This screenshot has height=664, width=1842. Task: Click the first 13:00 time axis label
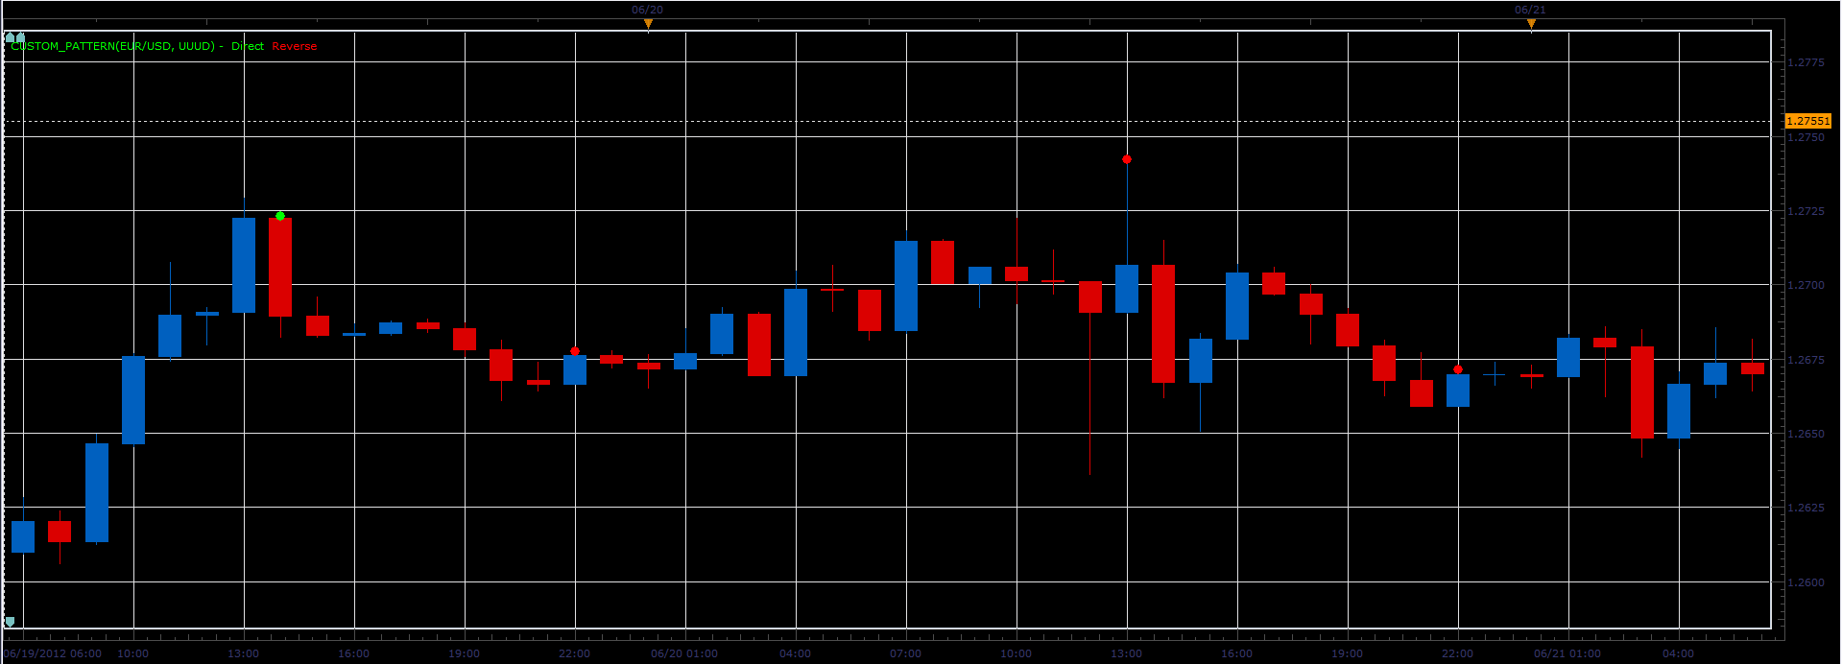pos(244,653)
